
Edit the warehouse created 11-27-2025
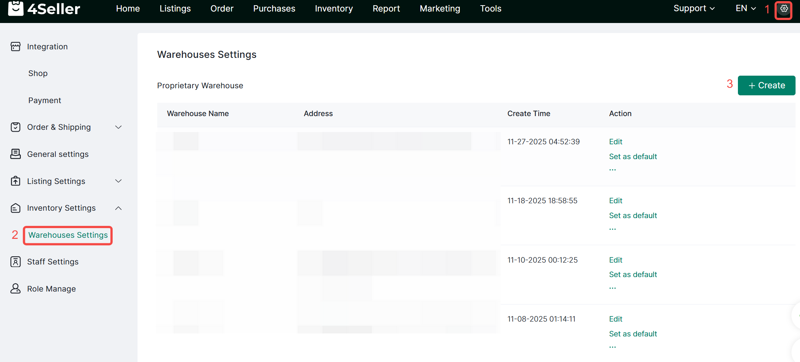(616, 142)
